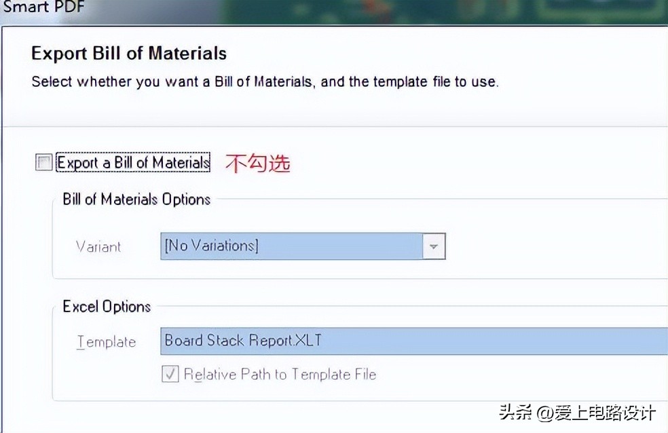The height and width of the screenshot is (433, 668).
Task: Click the Excel Options group title
Action: (107, 307)
